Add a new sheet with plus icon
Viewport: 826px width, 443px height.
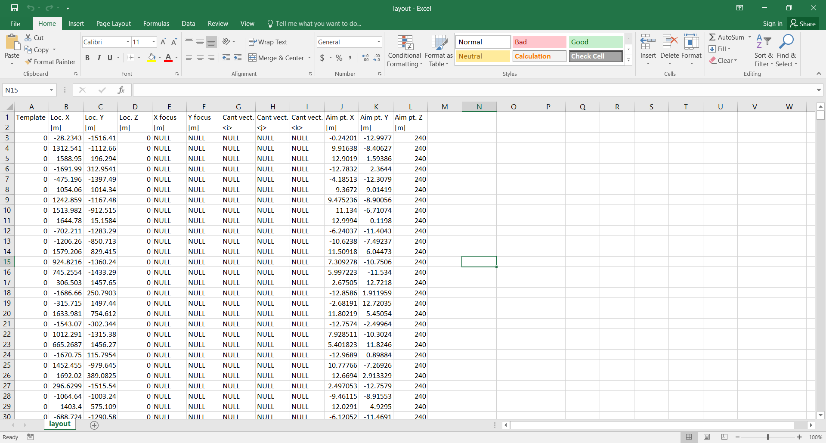[x=94, y=425]
